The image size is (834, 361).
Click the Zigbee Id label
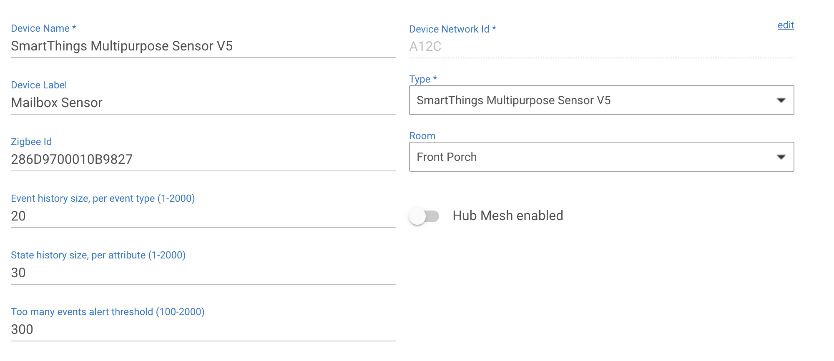[31, 142]
